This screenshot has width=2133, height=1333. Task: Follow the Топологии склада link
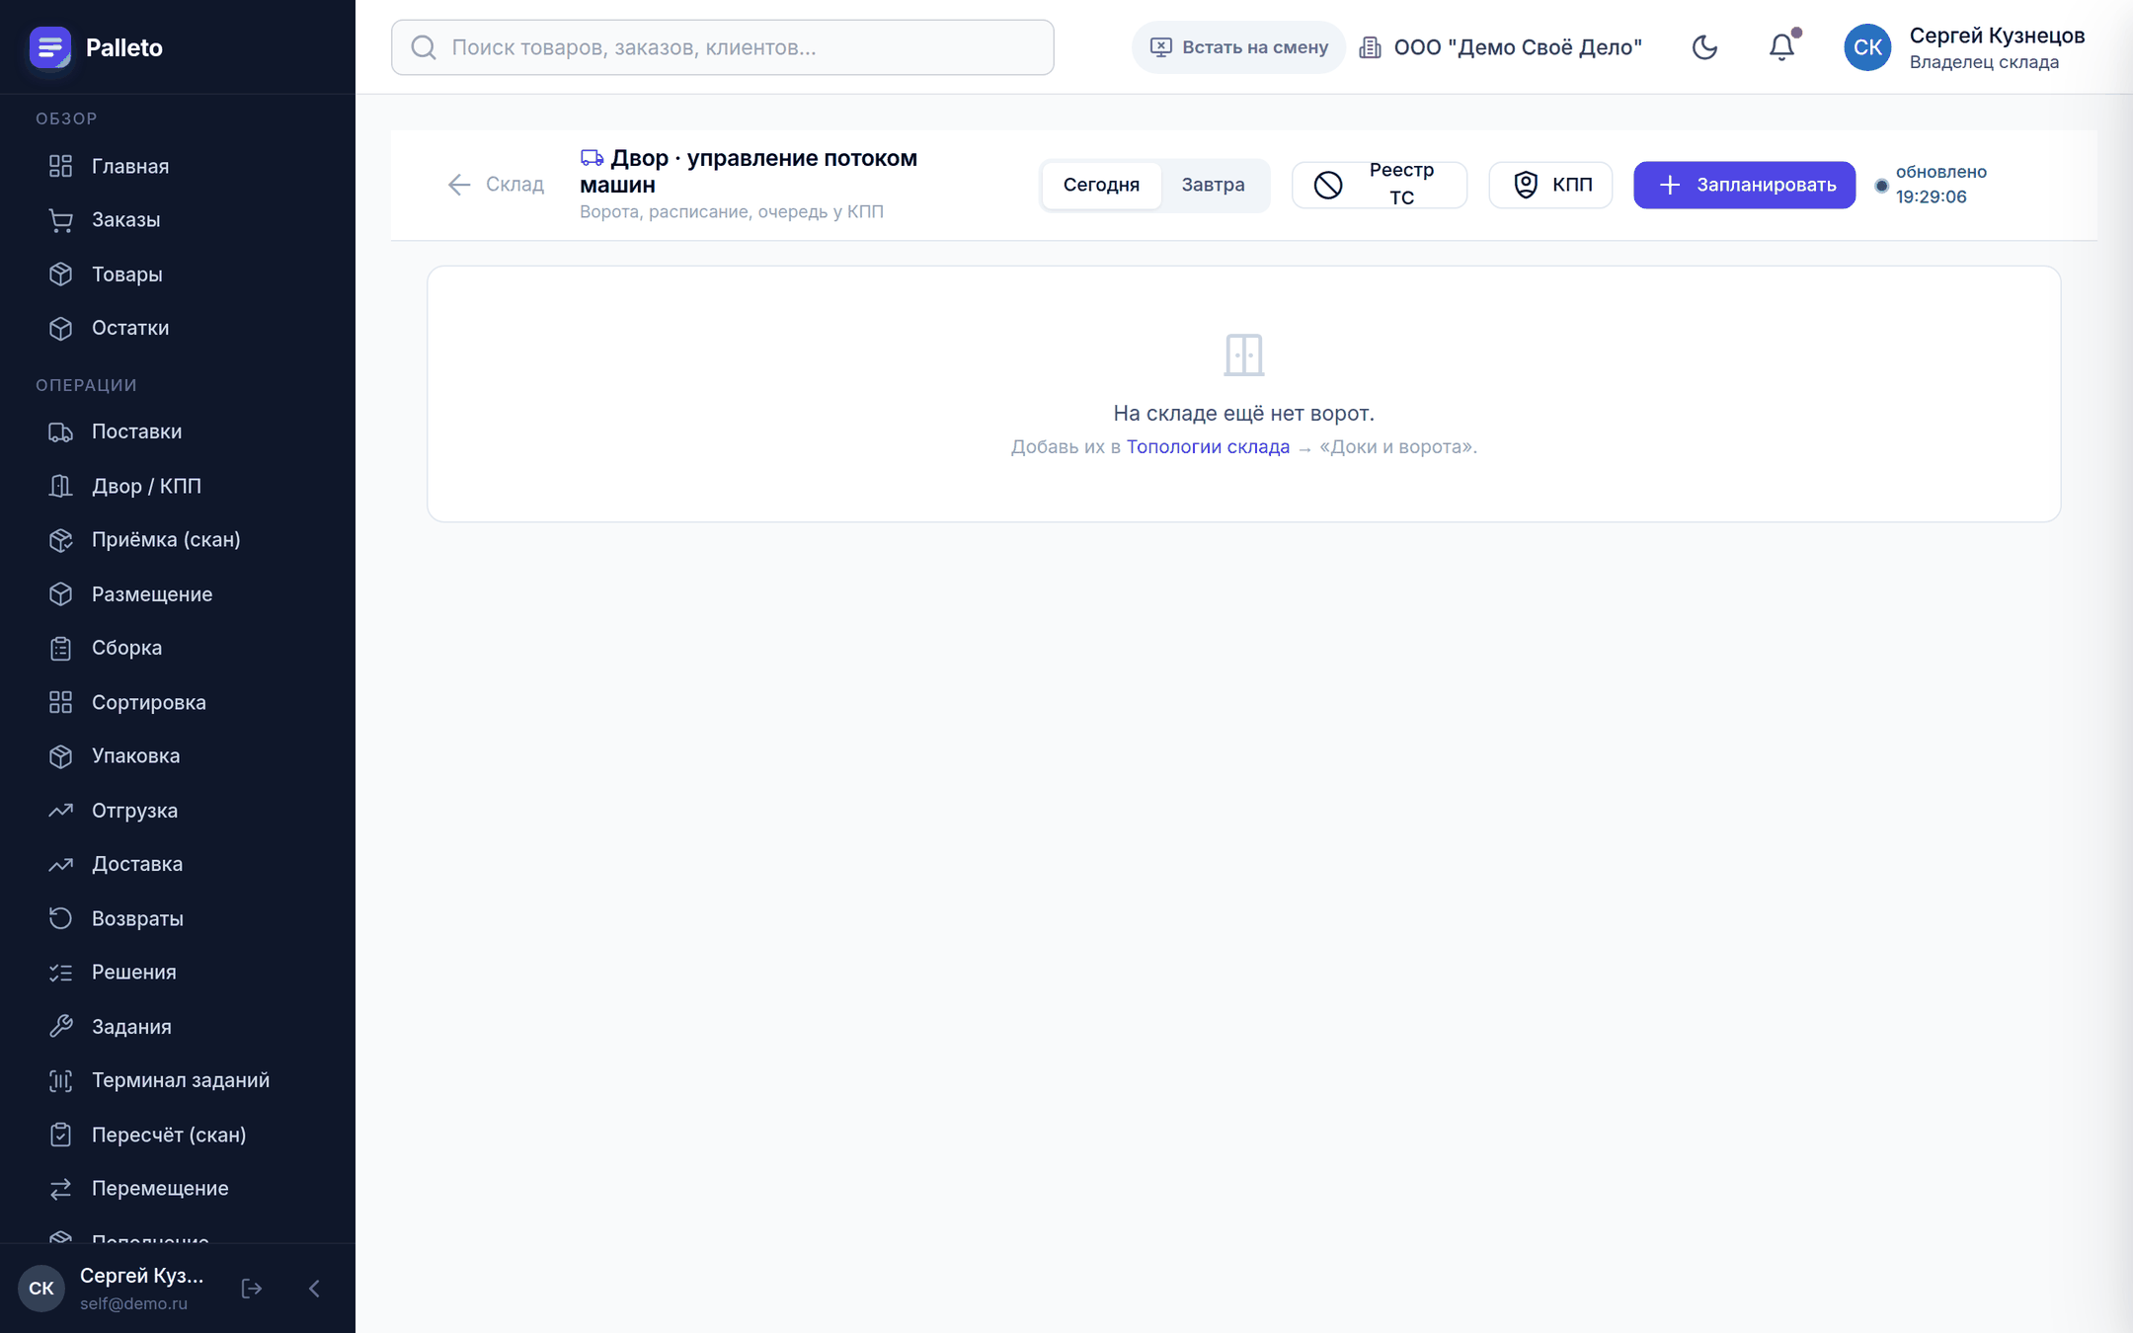[1208, 446]
